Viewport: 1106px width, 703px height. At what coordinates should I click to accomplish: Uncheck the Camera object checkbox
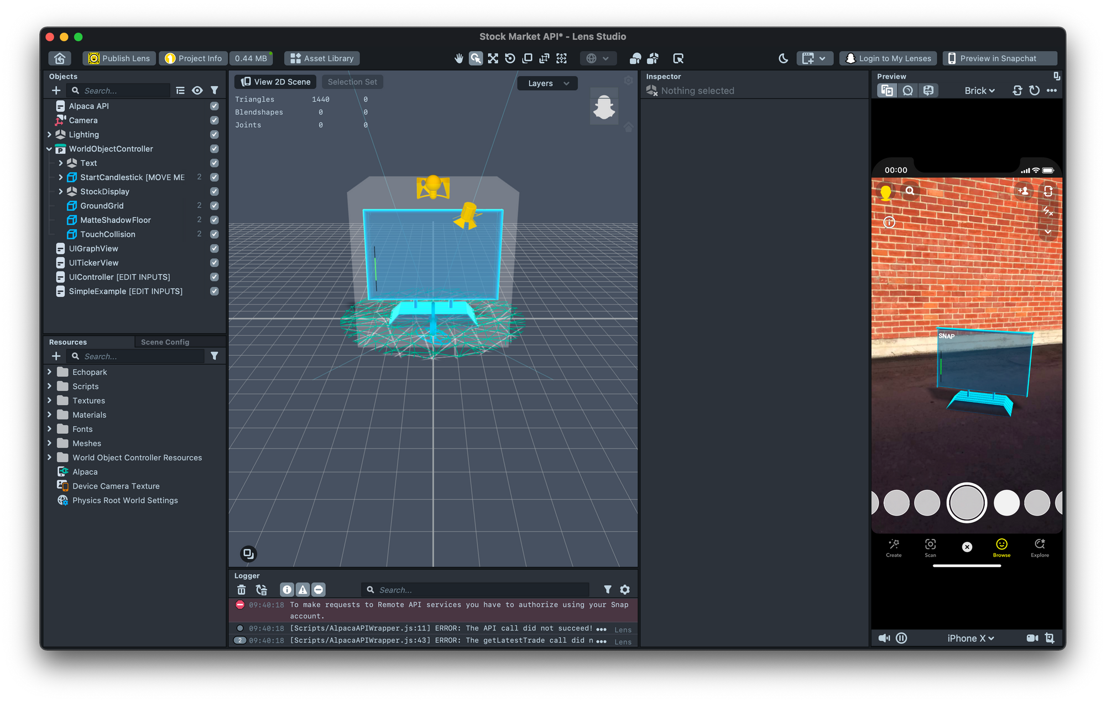[x=215, y=120]
